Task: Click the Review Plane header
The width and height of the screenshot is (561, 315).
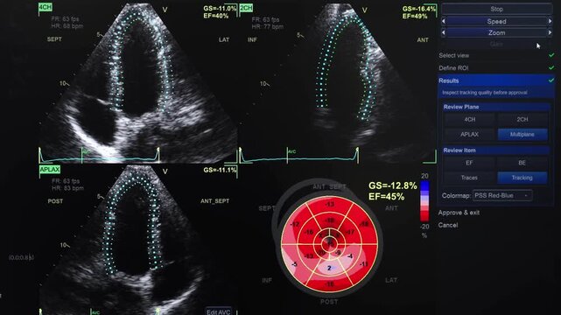Action: 496,107
